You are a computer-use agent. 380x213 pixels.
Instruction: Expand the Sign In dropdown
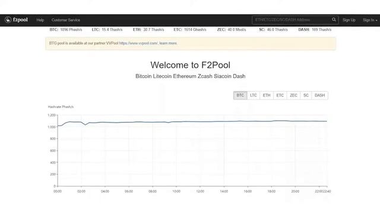pos(370,20)
